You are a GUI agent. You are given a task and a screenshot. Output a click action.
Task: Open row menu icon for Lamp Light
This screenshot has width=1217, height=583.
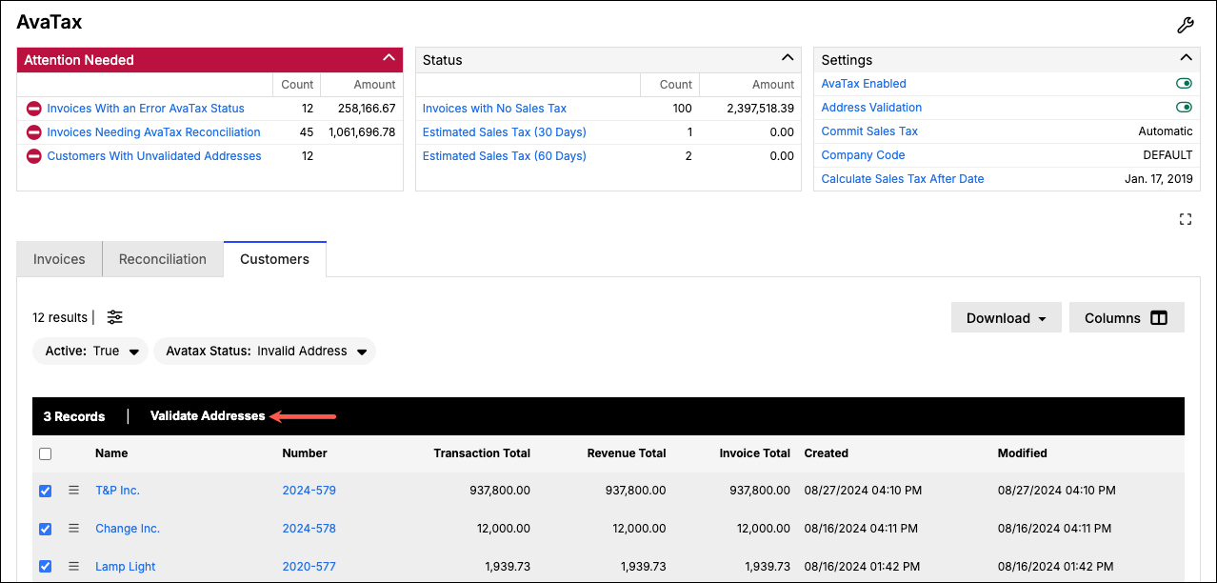tap(73, 567)
